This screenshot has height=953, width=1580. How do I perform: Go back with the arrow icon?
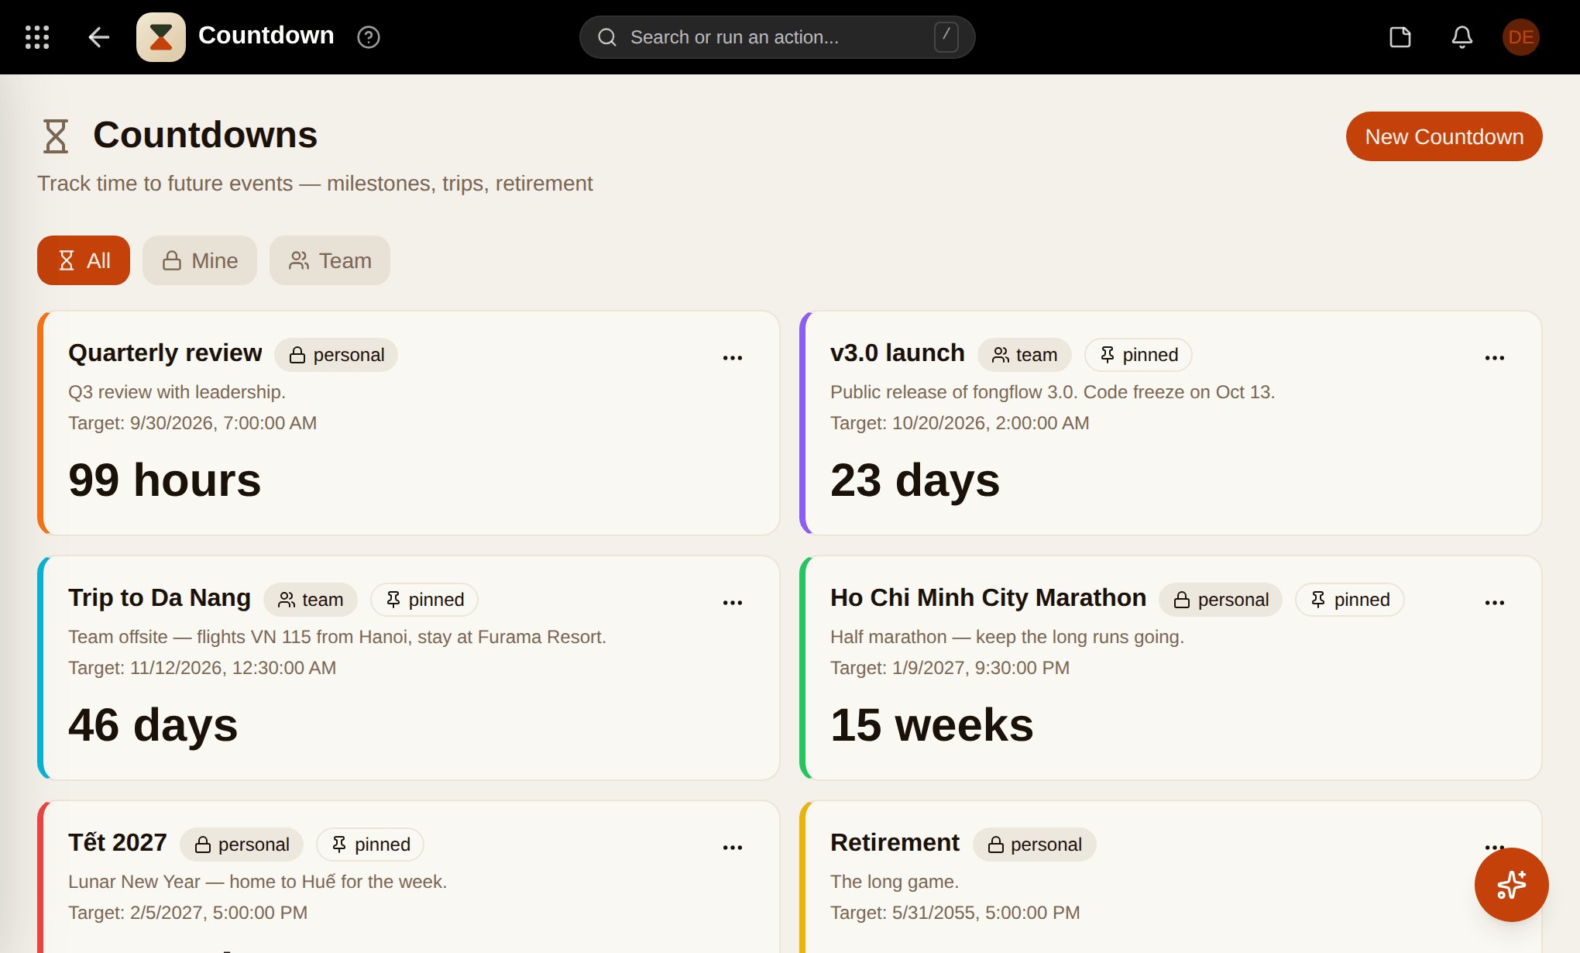(98, 37)
